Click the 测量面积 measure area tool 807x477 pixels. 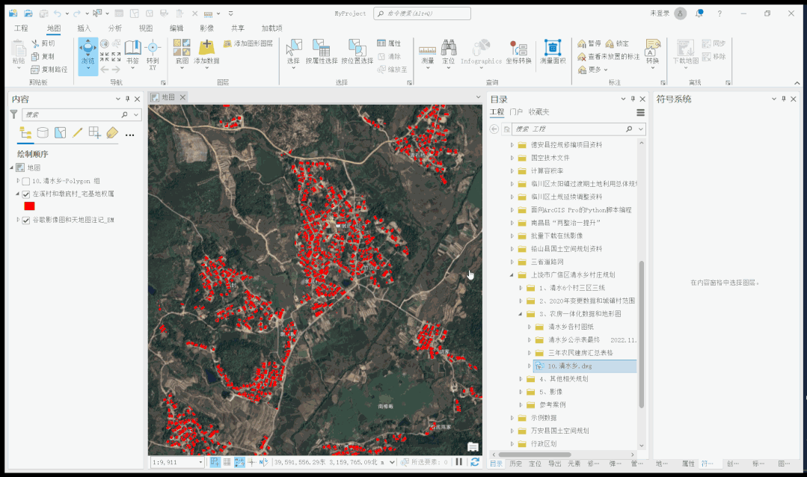pyautogui.click(x=553, y=52)
